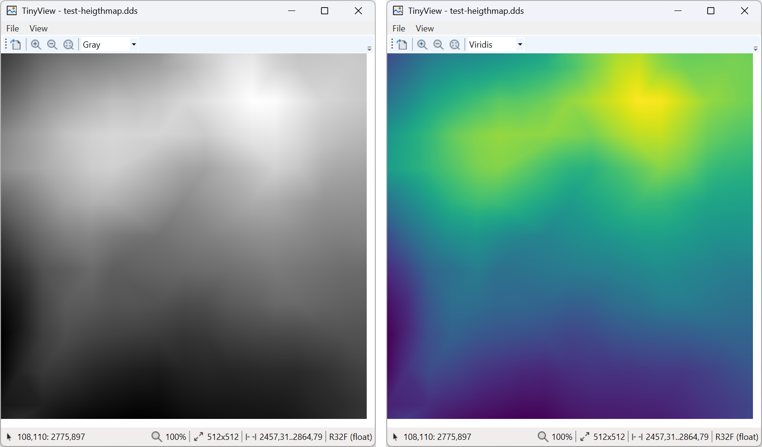Screen dimensions: 762x447
Task: Click the R32F float format indicator
Action: pyautogui.click(x=350, y=436)
